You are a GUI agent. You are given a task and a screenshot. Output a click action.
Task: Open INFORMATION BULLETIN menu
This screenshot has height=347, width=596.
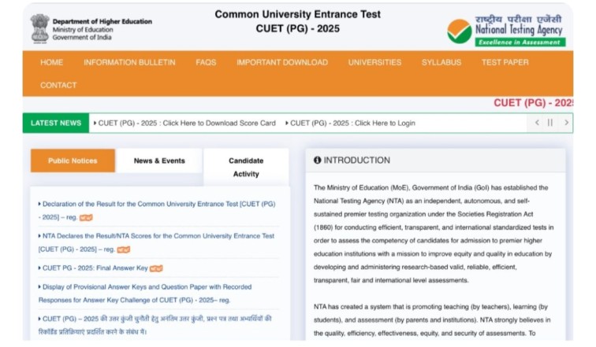129,63
